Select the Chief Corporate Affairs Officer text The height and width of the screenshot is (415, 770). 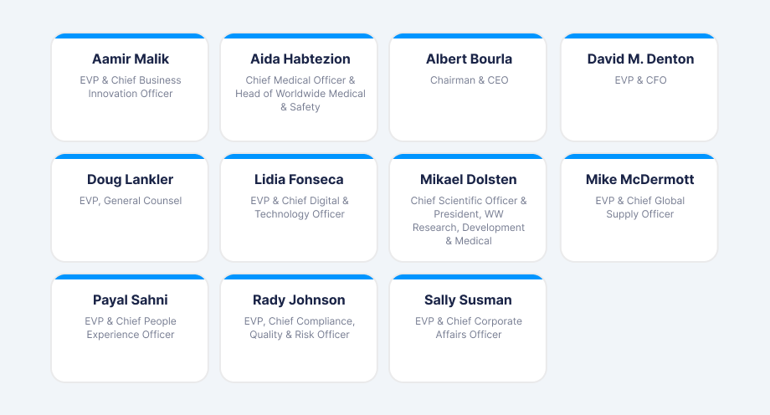pyautogui.click(x=468, y=328)
